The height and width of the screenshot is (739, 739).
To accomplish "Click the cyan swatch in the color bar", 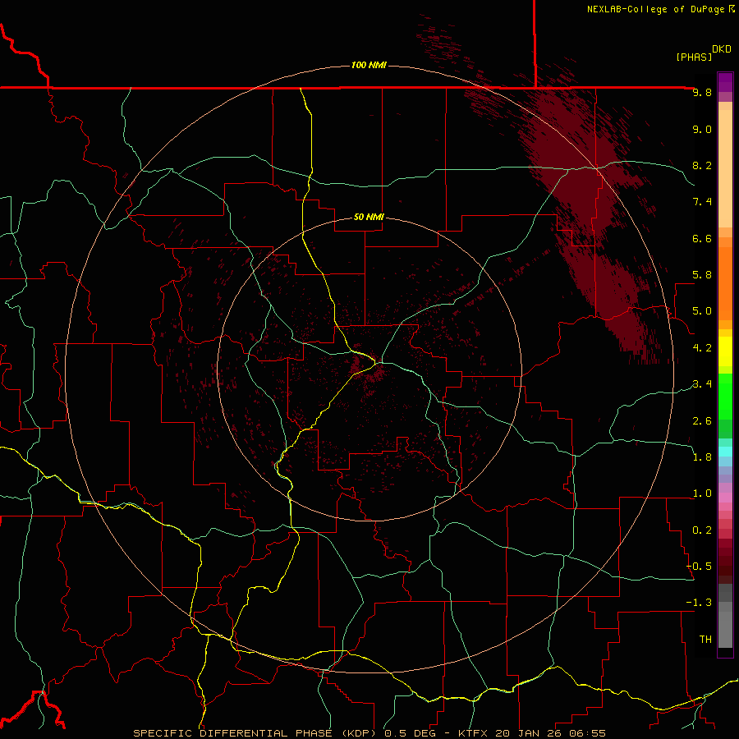I will (725, 452).
